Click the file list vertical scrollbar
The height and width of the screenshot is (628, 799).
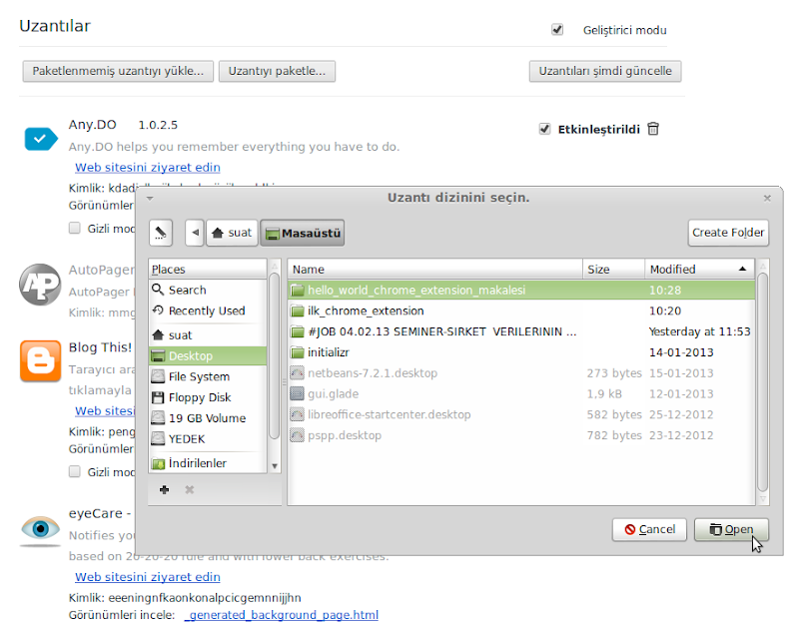tap(762, 382)
